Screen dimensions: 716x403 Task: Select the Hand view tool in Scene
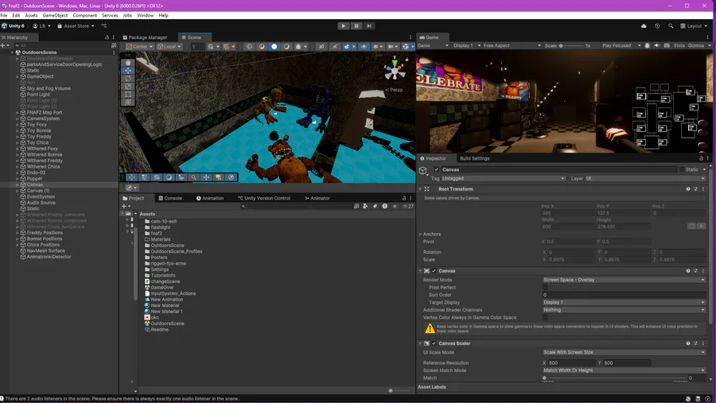tap(128, 62)
